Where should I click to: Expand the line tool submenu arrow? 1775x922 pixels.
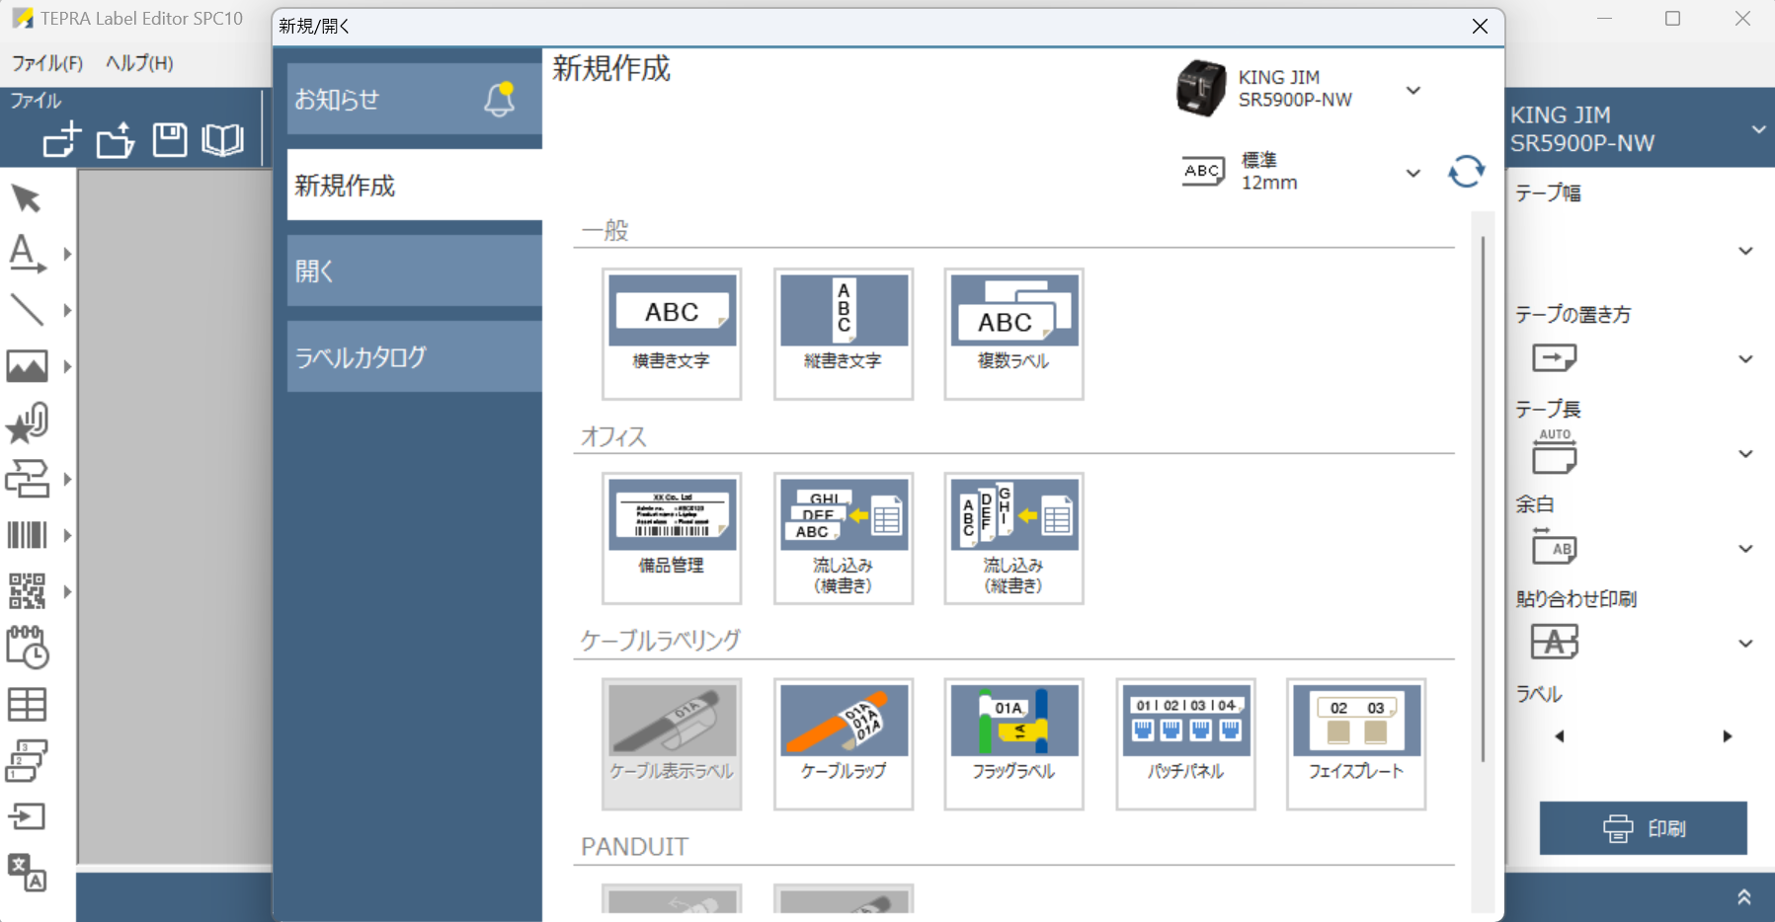click(x=67, y=310)
